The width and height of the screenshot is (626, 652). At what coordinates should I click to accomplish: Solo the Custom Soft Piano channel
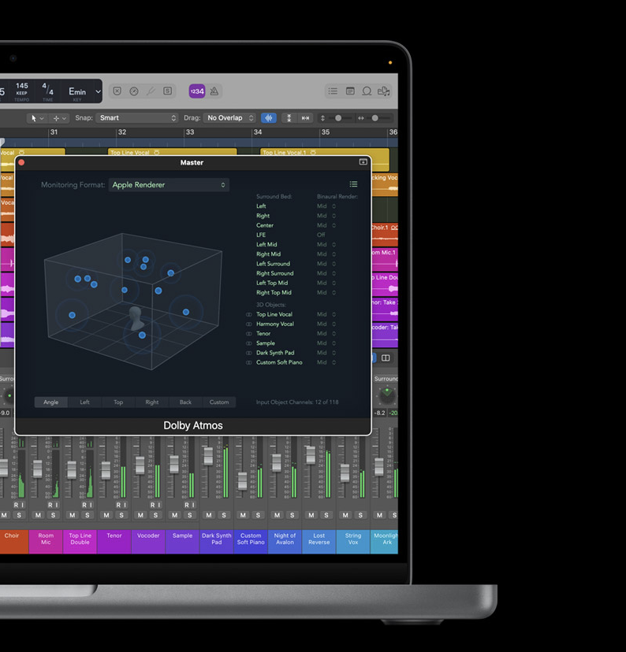tap(258, 515)
